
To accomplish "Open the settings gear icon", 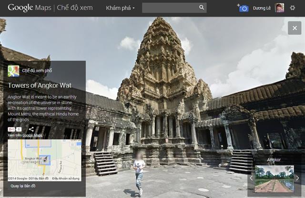I will (292, 8).
